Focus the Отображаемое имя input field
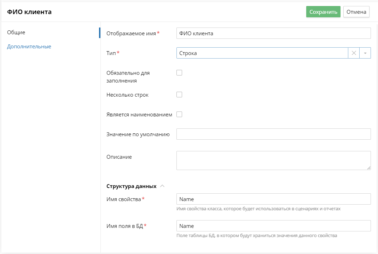378x254 pixels. (x=273, y=33)
